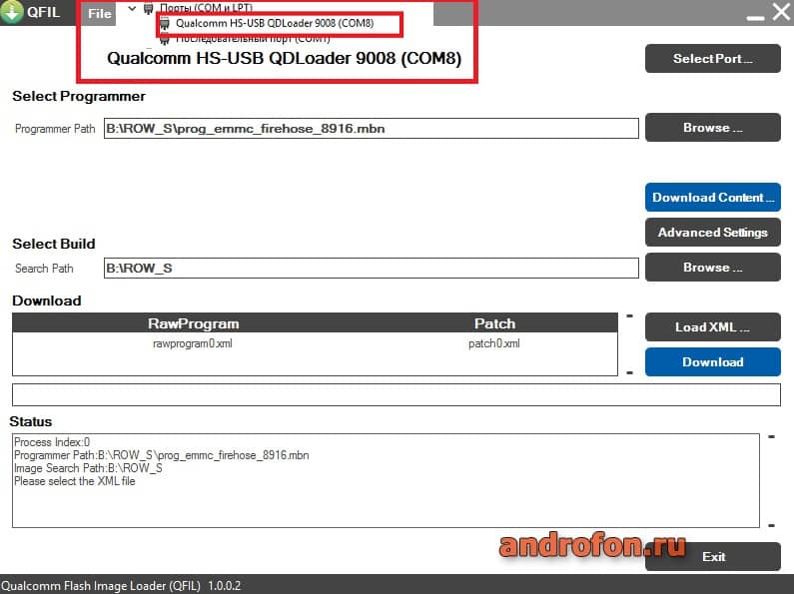Viewport: 794px width, 594px height.
Task: Click the device icon beside QDLoader 9008 entry
Action: pos(165,23)
